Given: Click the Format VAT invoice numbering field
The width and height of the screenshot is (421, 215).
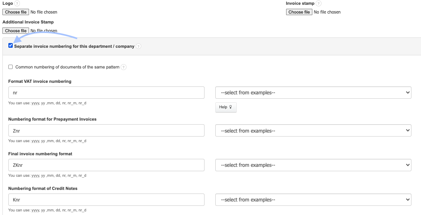Looking at the screenshot, I should (106, 93).
